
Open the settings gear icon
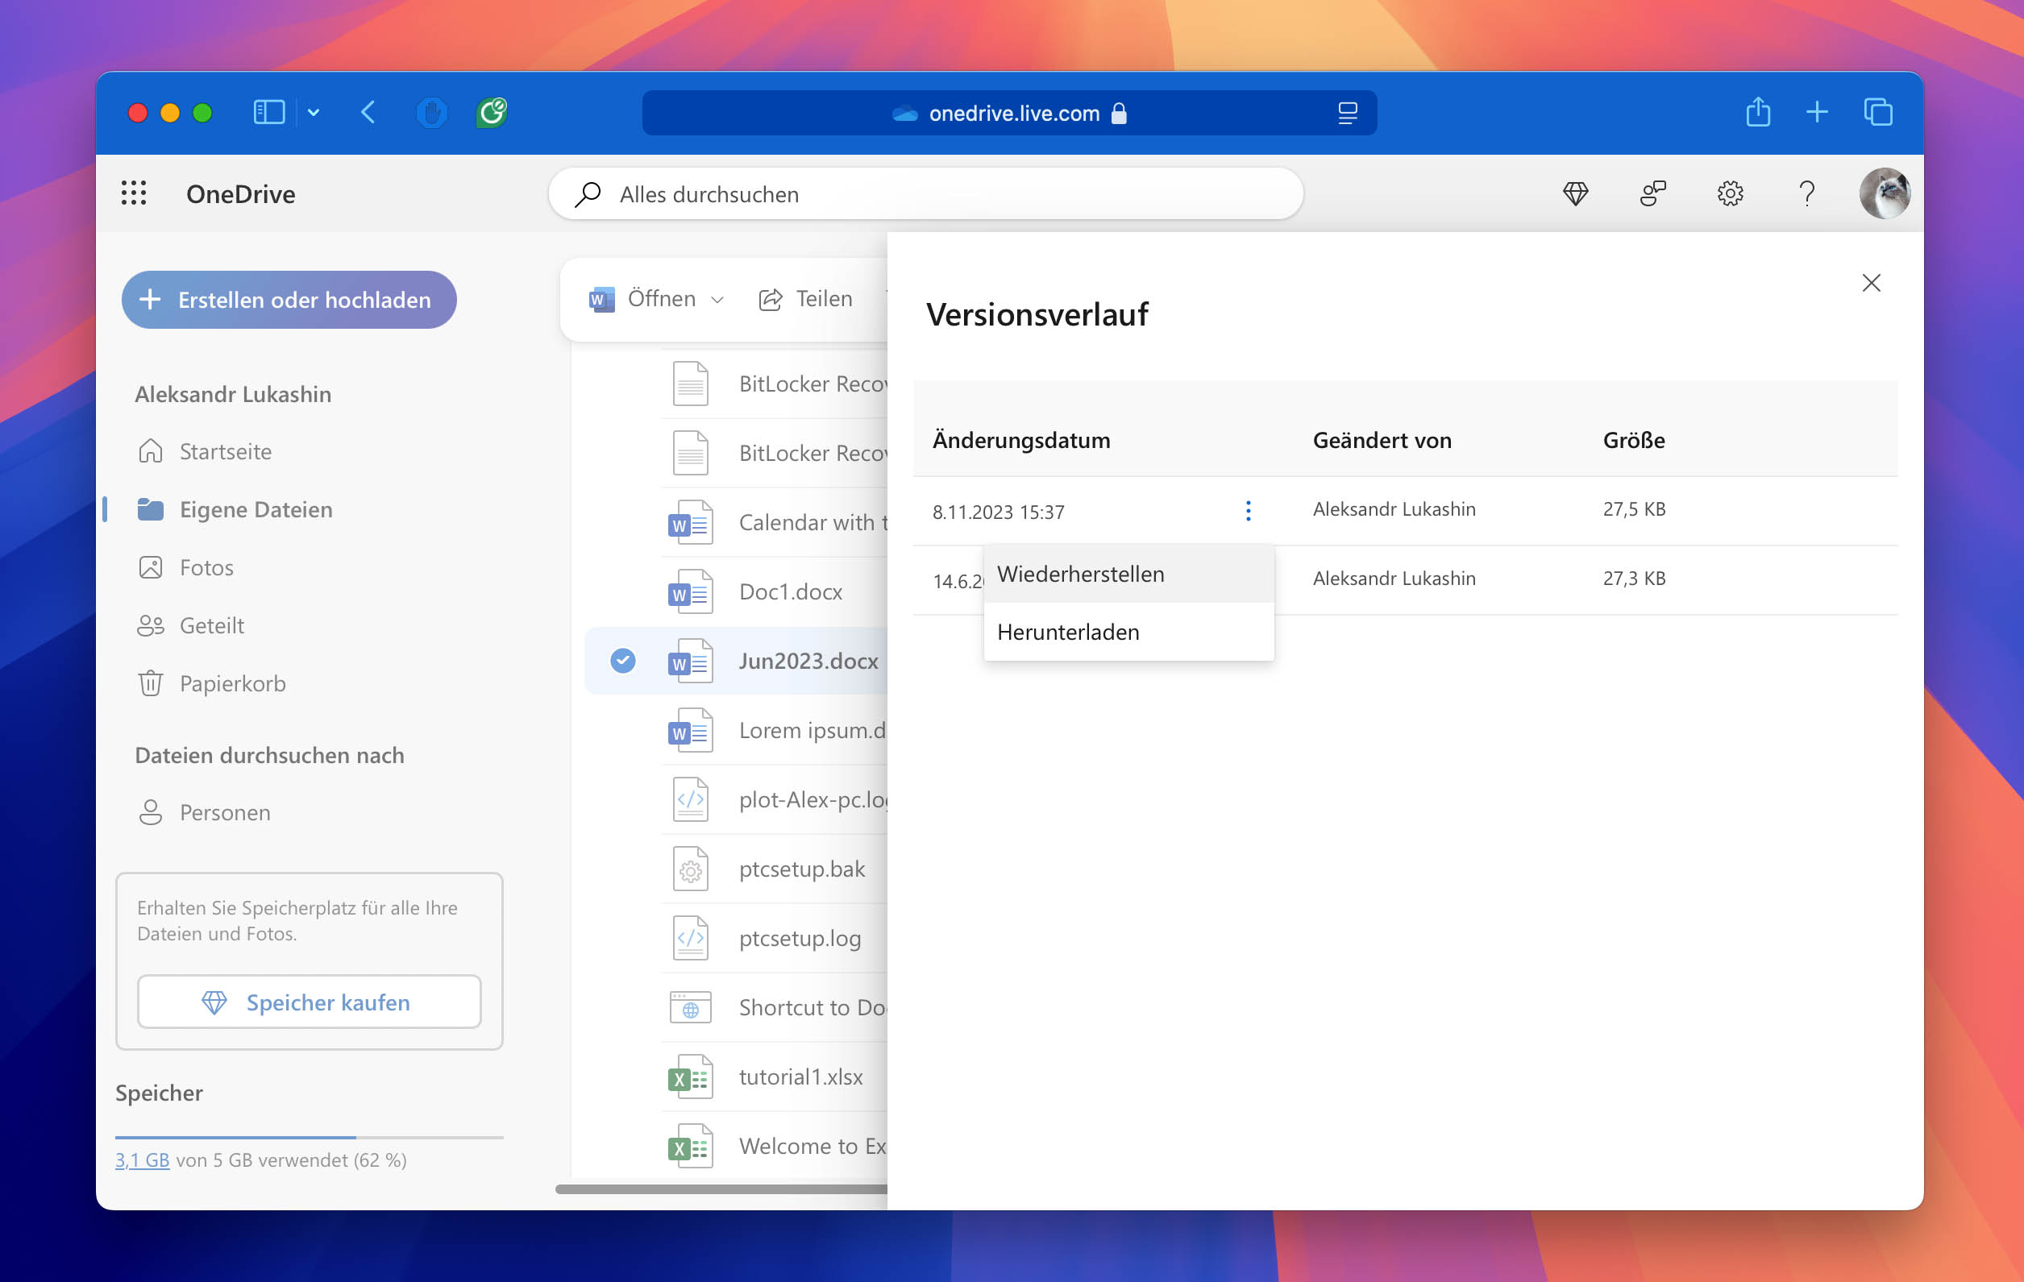coord(1730,193)
